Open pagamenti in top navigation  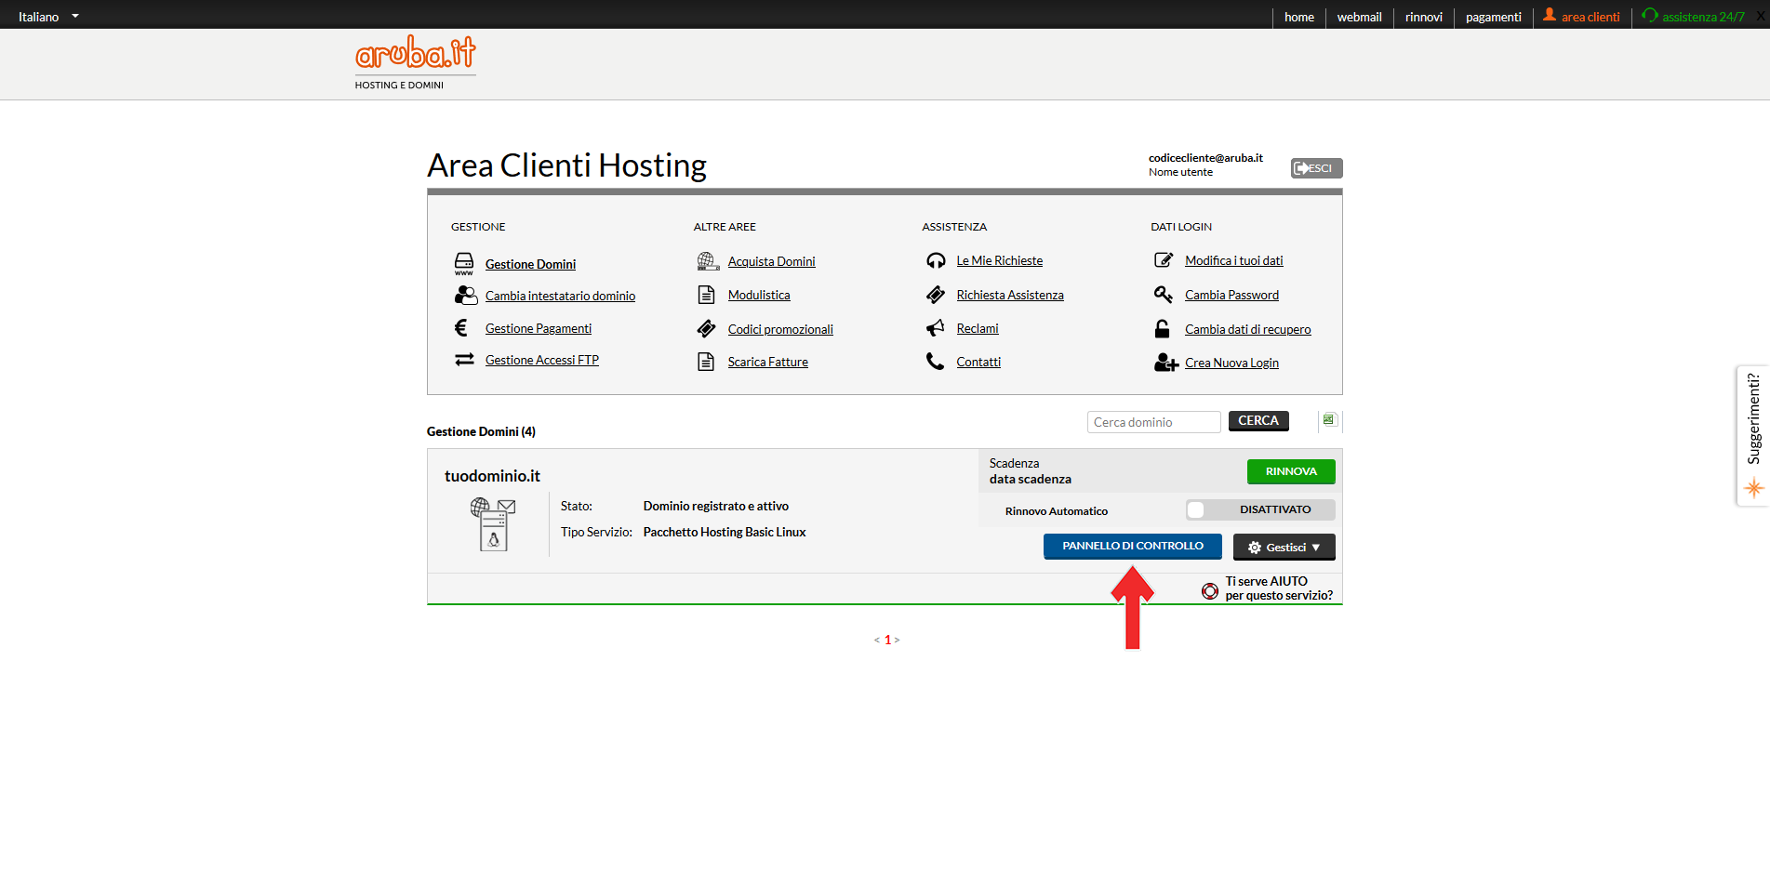[x=1493, y=17]
